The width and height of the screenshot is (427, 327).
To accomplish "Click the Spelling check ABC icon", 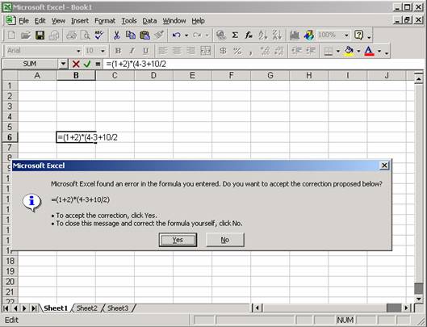I will point(99,36).
